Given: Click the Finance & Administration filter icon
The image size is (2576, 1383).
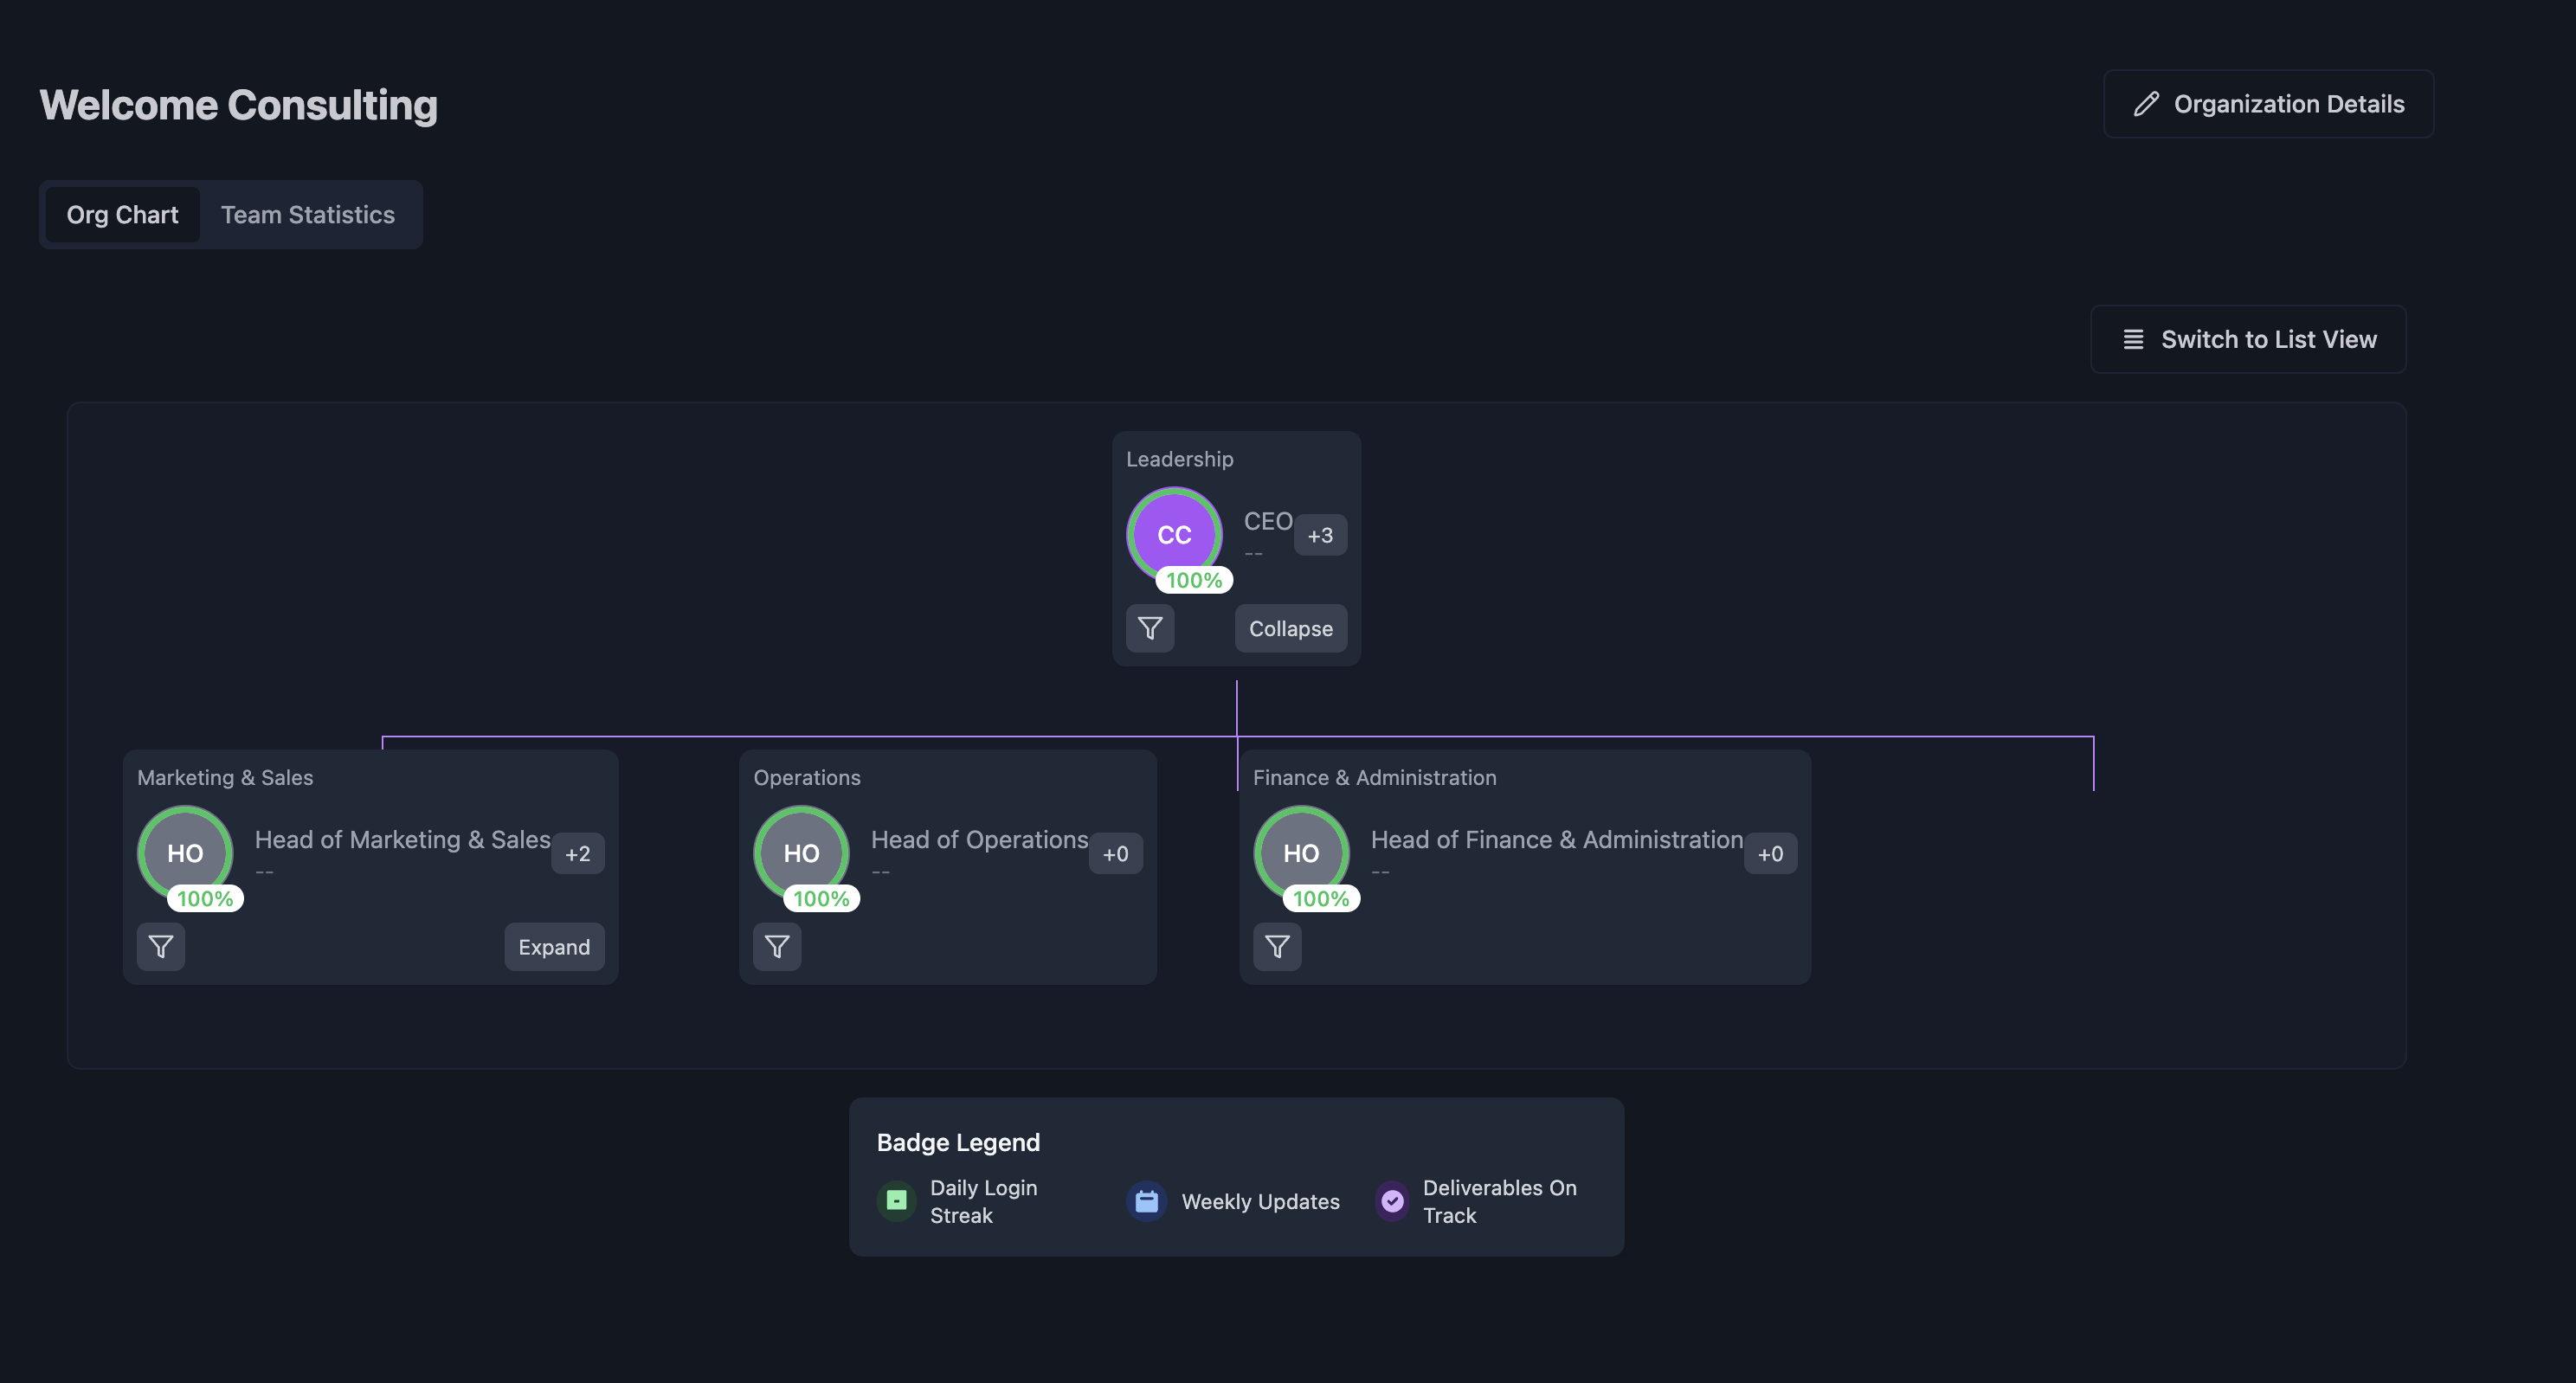Looking at the screenshot, I should pyautogui.click(x=1277, y=946).
